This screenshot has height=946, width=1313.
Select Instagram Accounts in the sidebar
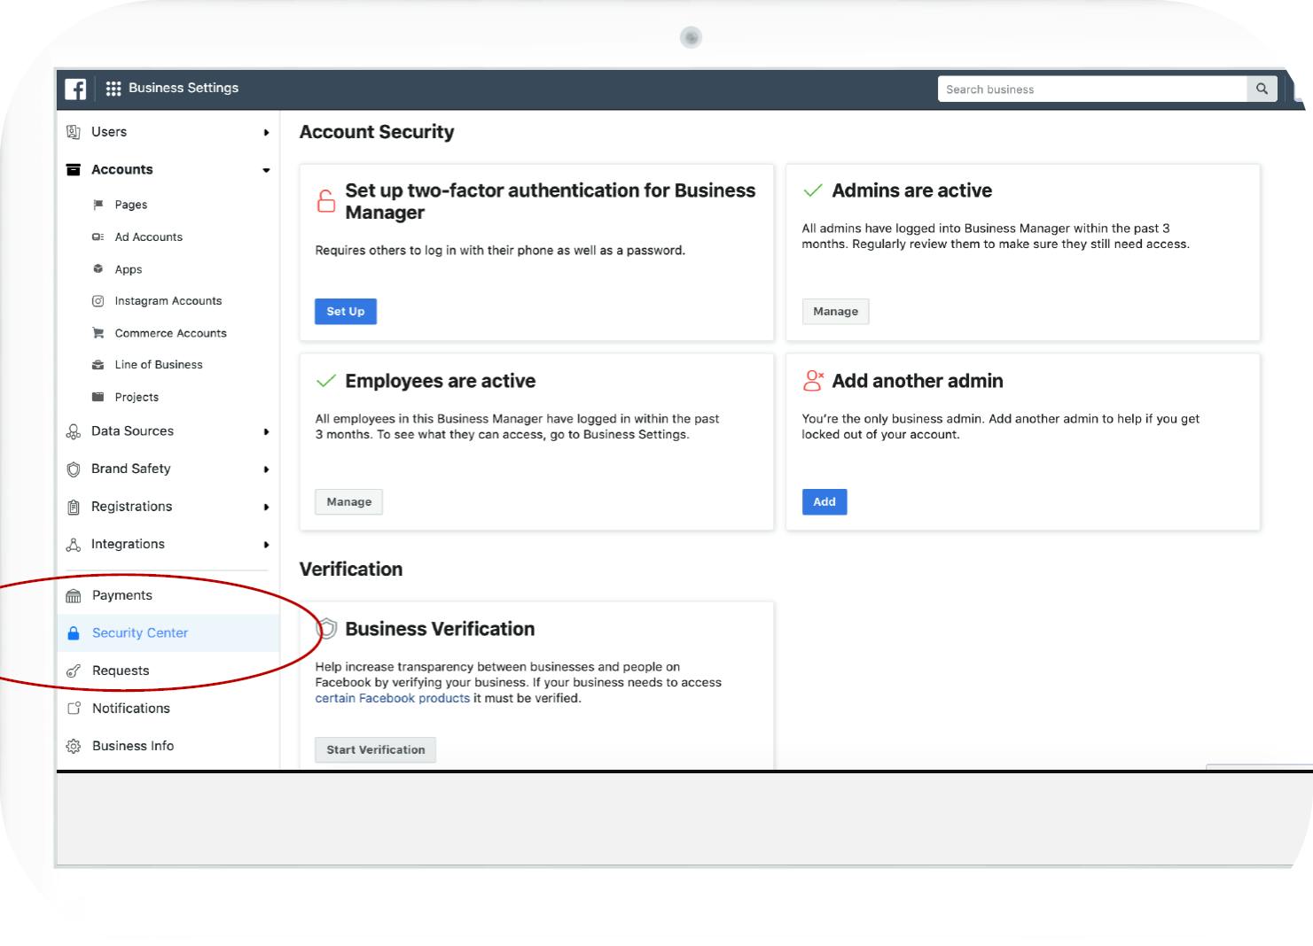coord(168,301)
